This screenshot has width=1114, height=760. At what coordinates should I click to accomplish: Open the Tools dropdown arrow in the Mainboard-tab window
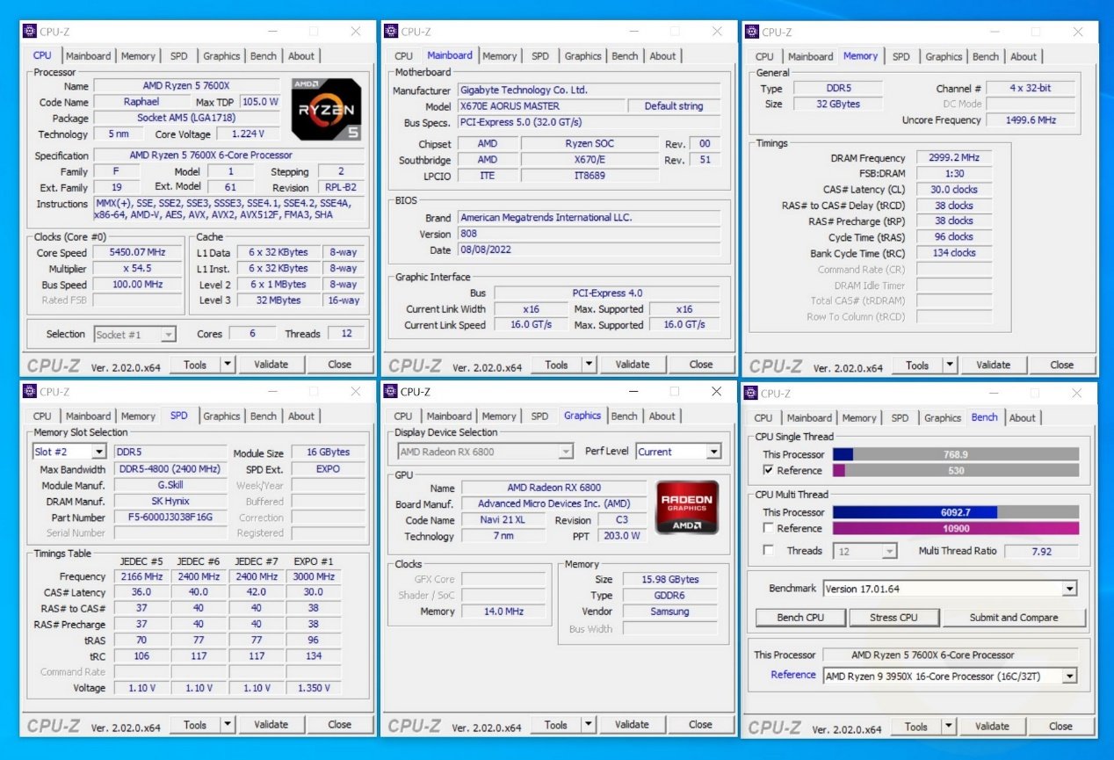tap(589, 365)
